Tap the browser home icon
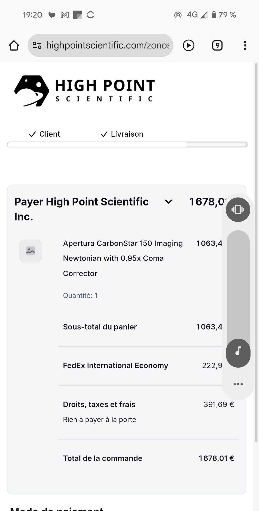This screenshot has height=511, width=259. 14,46
